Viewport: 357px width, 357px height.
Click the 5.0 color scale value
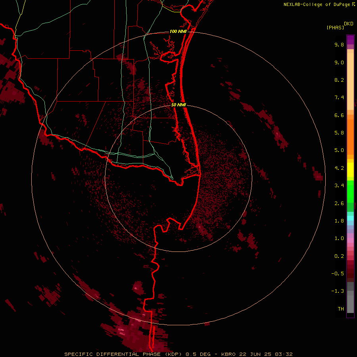[339, 150]
